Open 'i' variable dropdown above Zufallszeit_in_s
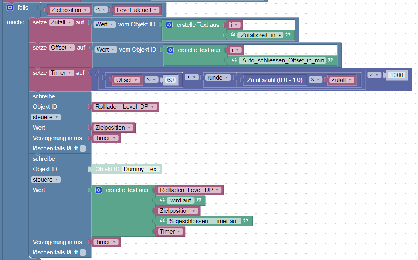418x260 pixels. [235, 25]
